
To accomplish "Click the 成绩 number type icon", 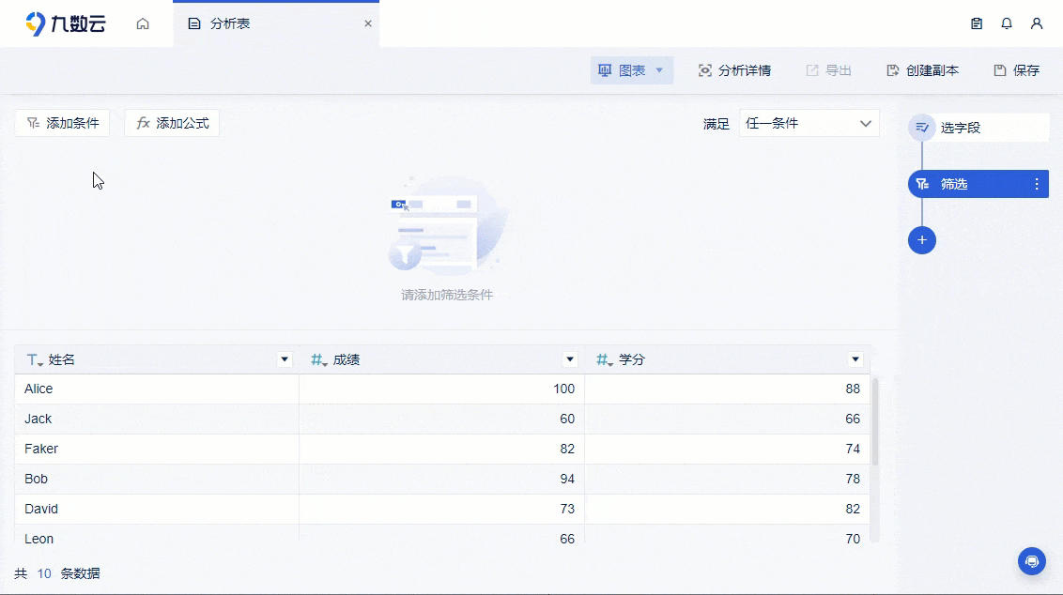I will coord(319,359).
